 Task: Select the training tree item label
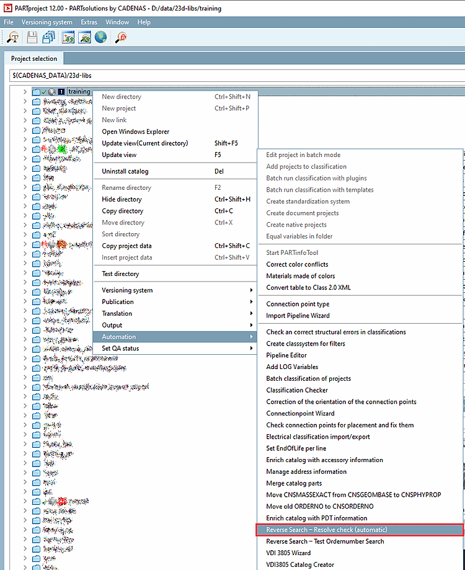79,92
